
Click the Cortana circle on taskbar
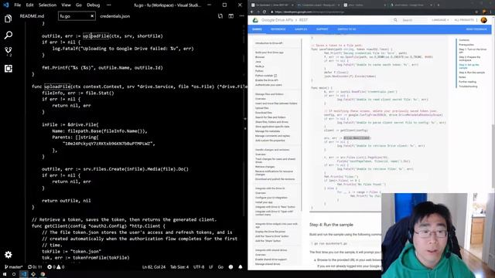point(14,274)
